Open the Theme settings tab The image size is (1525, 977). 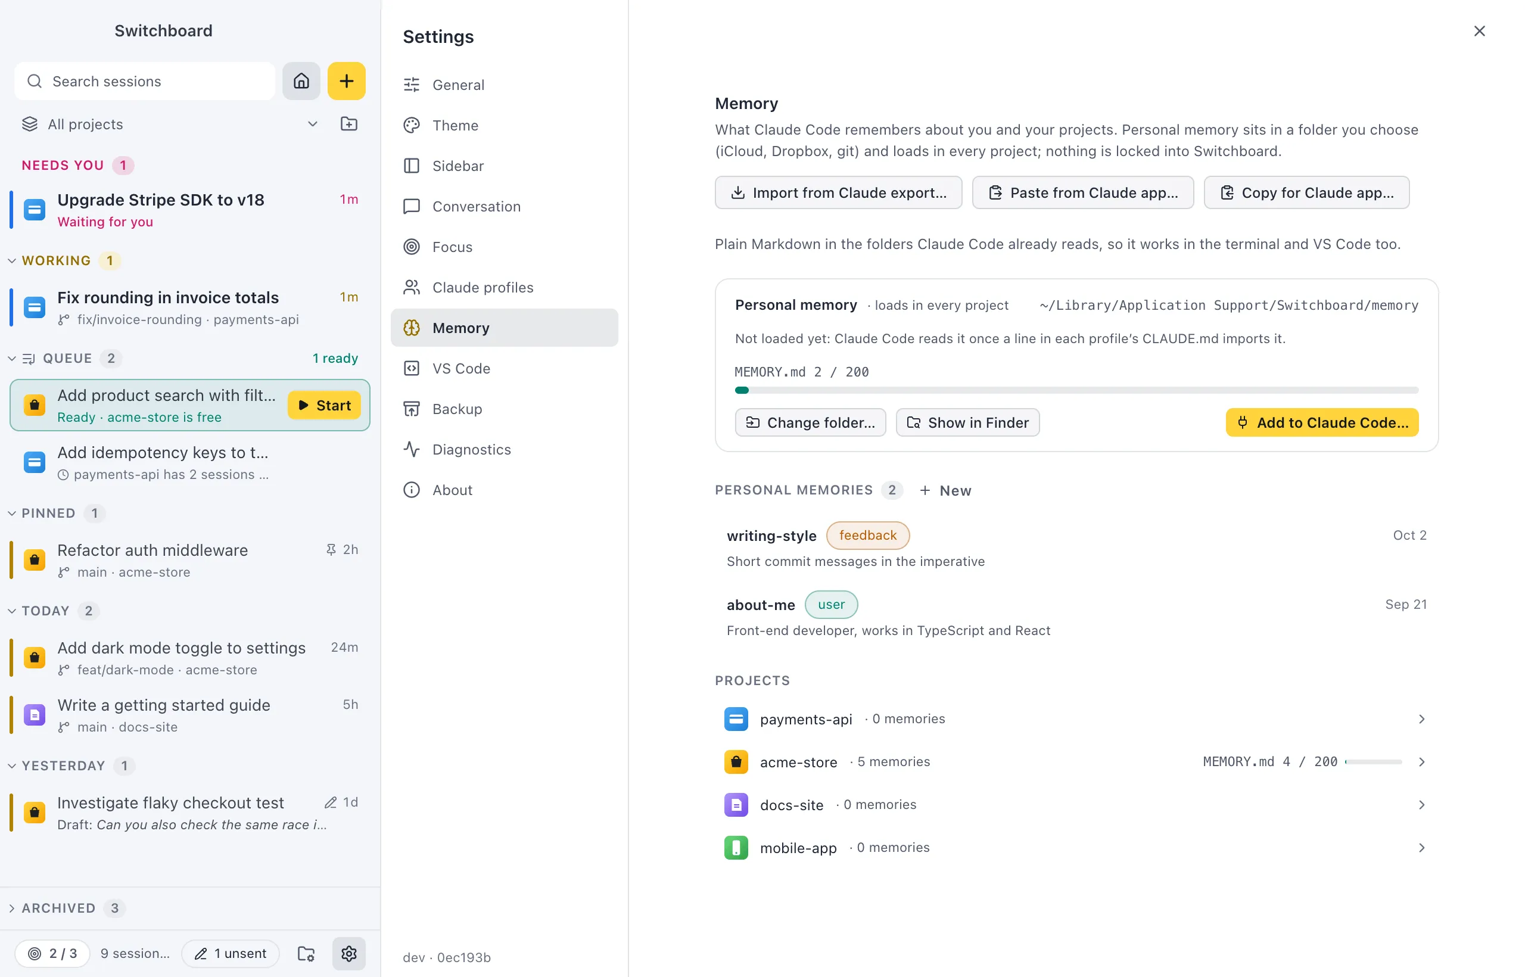[505, 125]
